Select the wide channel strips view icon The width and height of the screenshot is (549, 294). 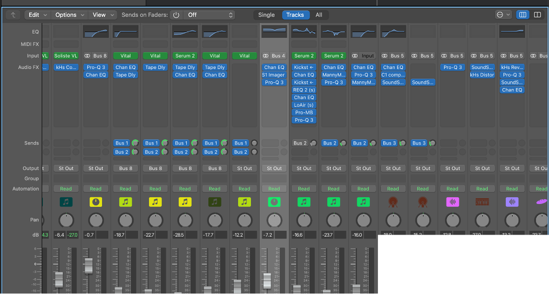click(x=538, y=15)
